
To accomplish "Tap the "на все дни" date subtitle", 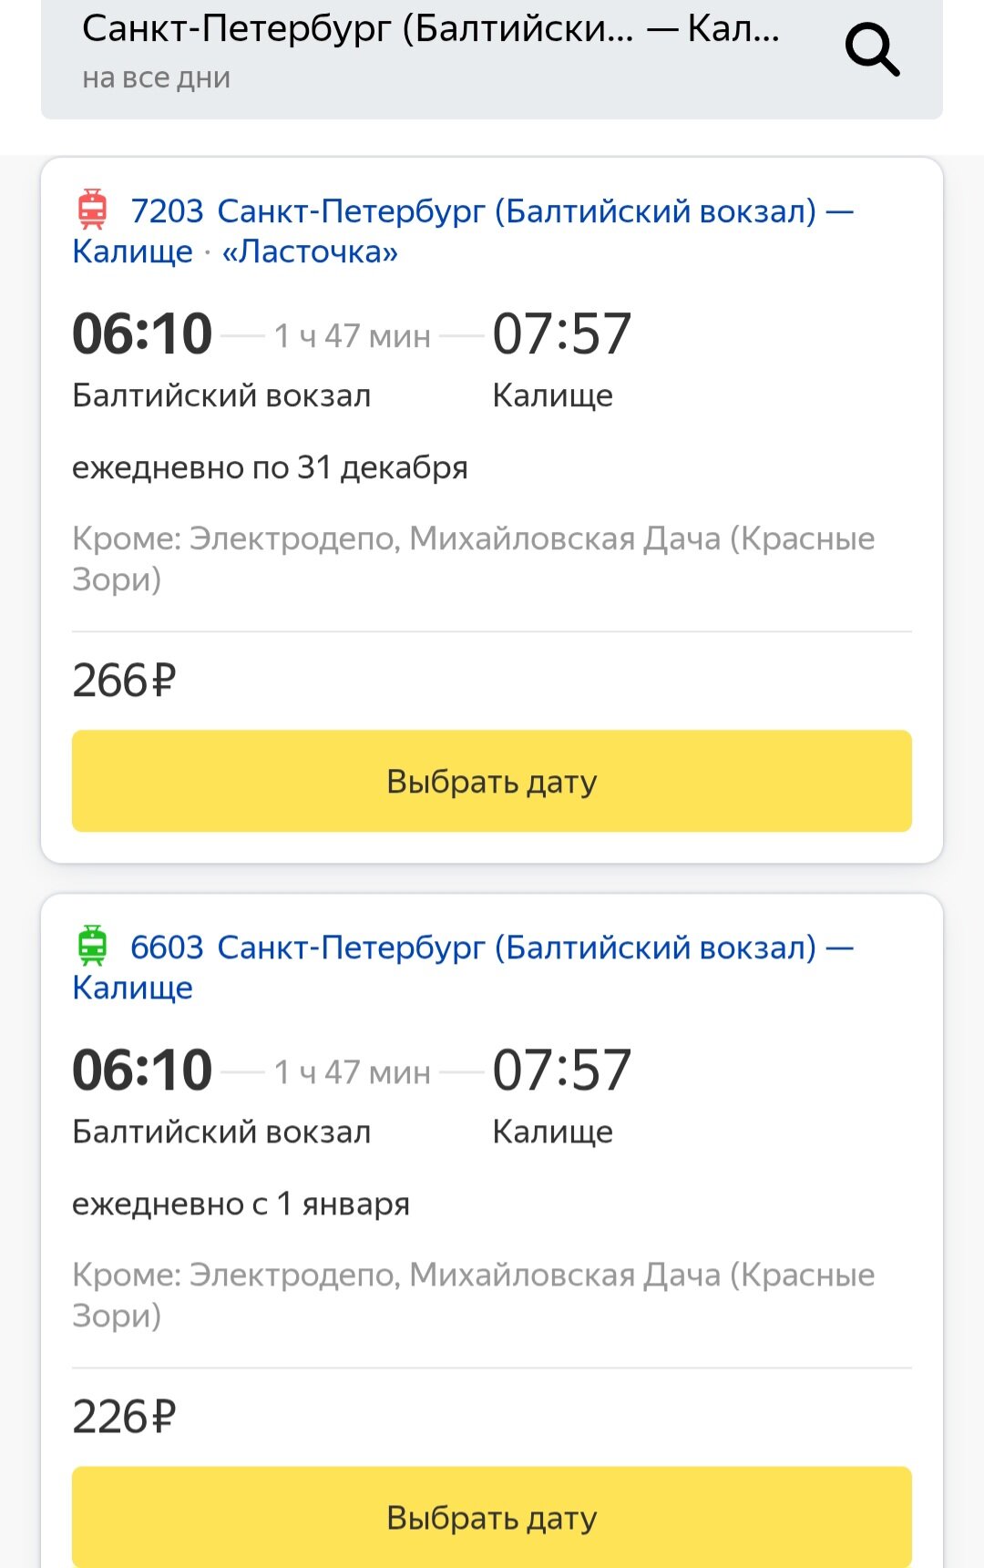I will tap(156, 79).
